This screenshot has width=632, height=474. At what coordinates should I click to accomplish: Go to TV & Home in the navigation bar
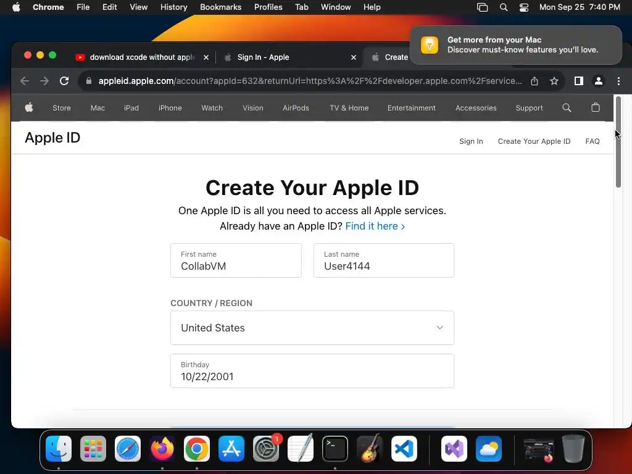(349, 107)
